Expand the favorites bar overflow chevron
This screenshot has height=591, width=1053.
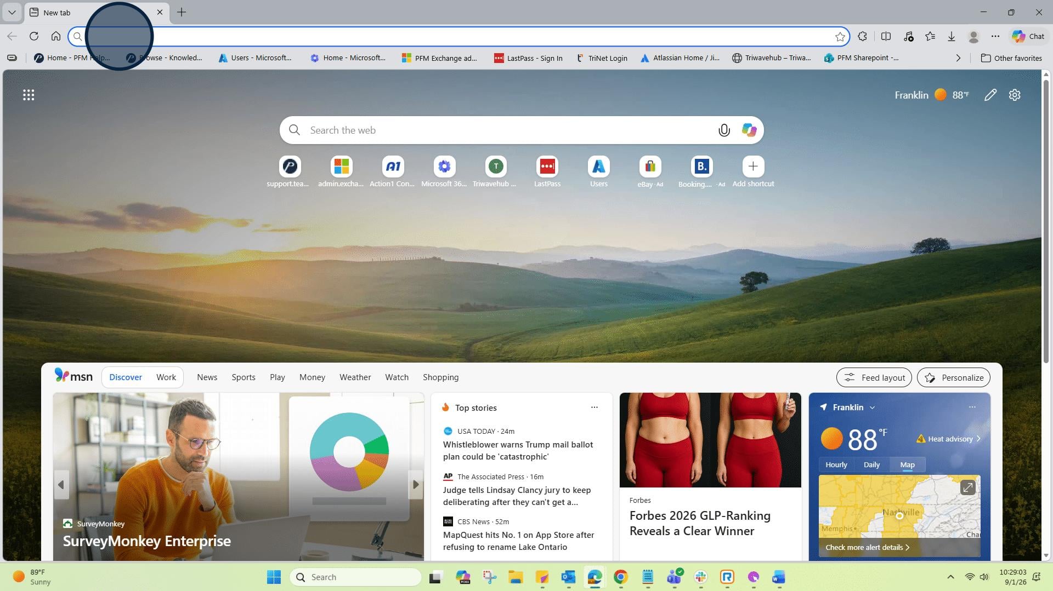click(x=958, y=58)
